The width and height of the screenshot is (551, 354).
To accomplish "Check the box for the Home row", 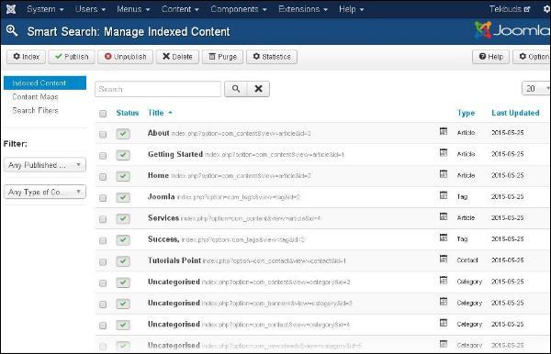I will click(103, 177).
